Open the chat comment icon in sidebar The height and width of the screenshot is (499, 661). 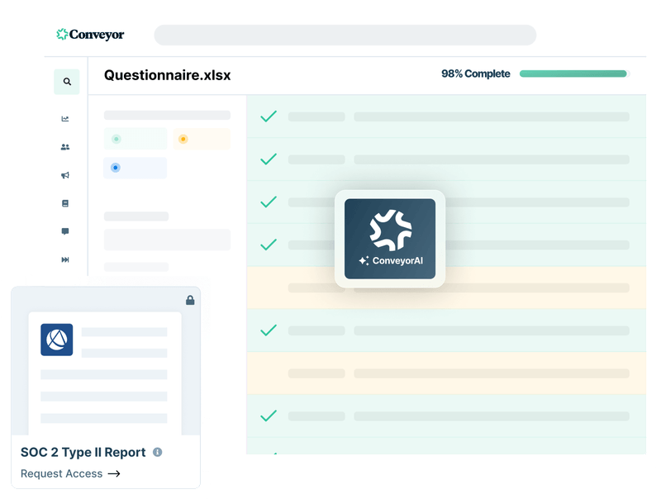pyautogui.click(x=66, y=230)
